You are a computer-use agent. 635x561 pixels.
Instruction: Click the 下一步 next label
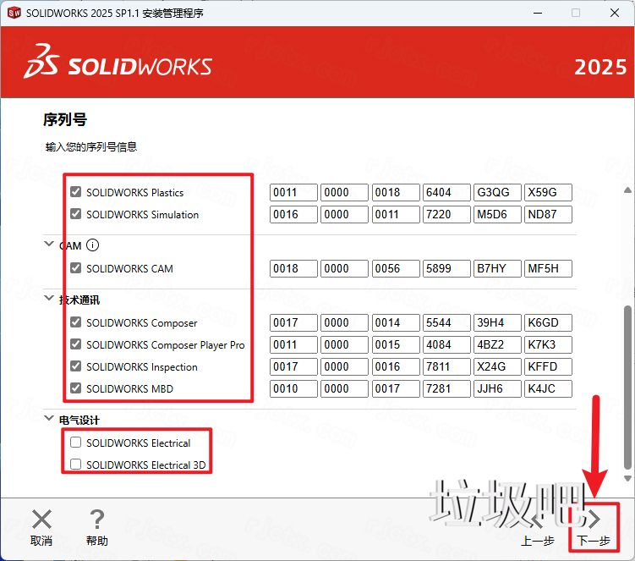[594, 541]
